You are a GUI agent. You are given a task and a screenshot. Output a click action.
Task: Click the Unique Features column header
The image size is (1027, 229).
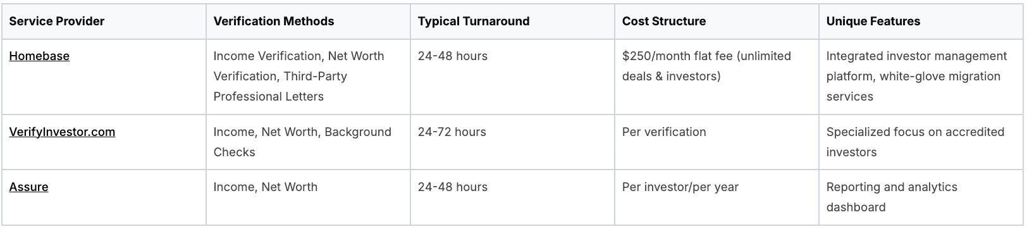coord(921,21)
